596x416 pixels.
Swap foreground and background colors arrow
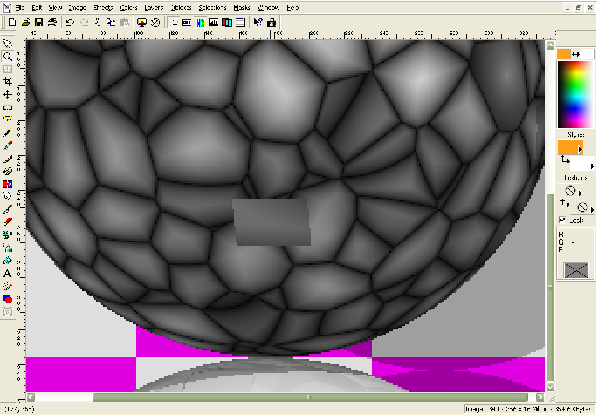[576, 54]
